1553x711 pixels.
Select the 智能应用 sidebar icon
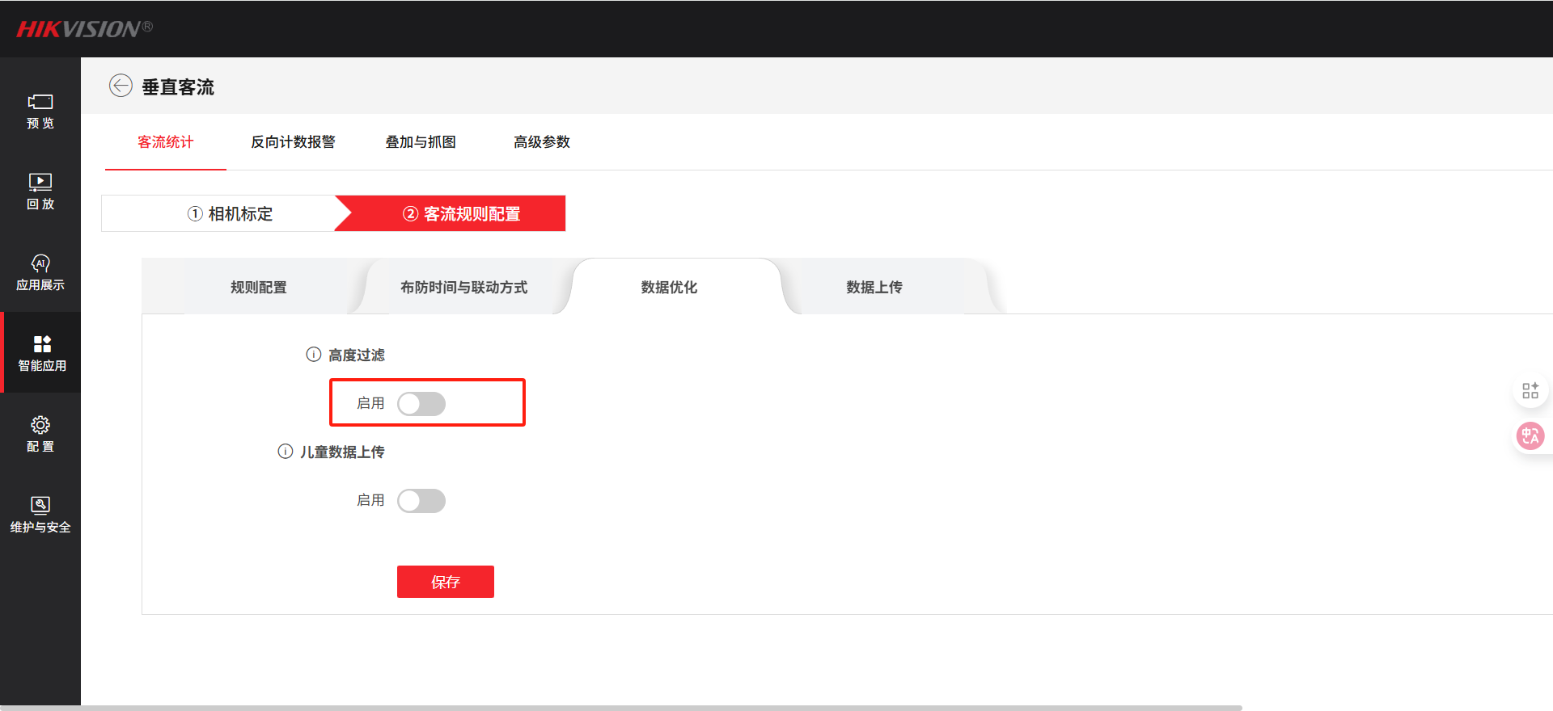[42, 344]
